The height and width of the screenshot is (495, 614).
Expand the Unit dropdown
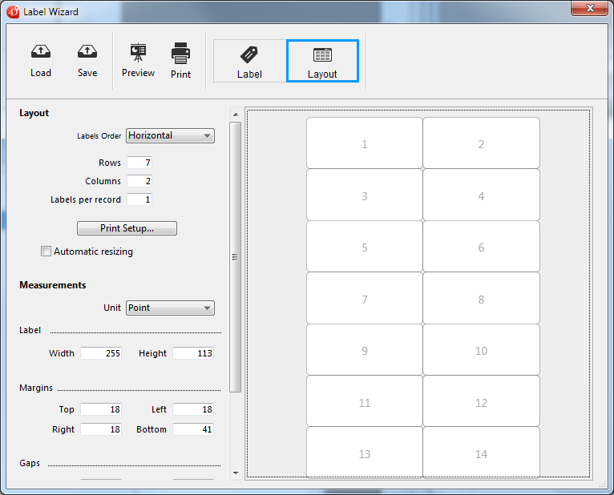170,308
